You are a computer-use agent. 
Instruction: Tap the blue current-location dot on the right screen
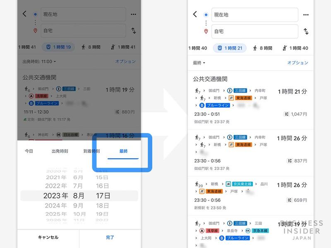tap(206, 15)
